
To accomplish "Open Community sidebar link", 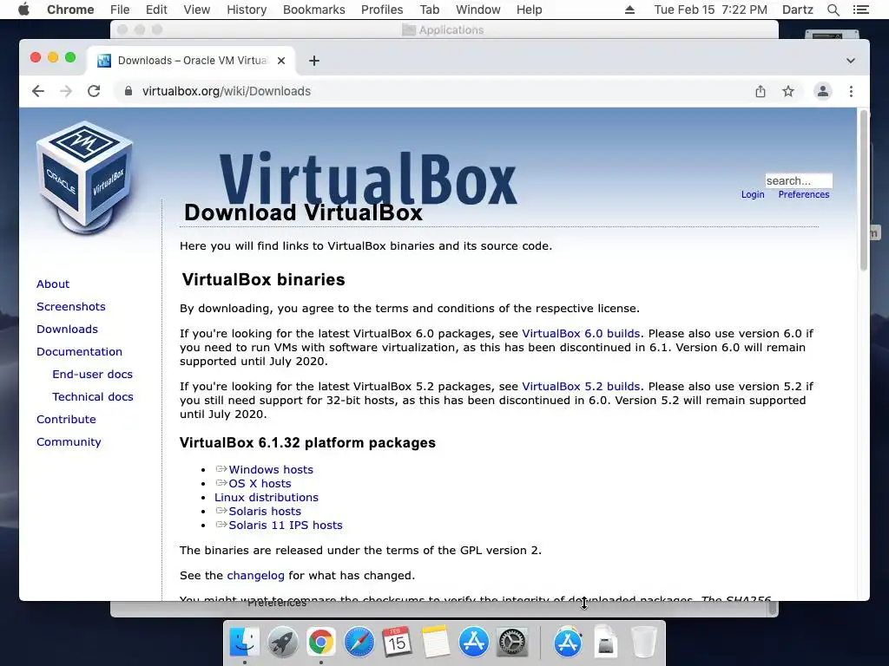I will tap(69, 442).
